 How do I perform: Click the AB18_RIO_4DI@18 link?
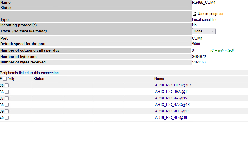pos(171,117)
